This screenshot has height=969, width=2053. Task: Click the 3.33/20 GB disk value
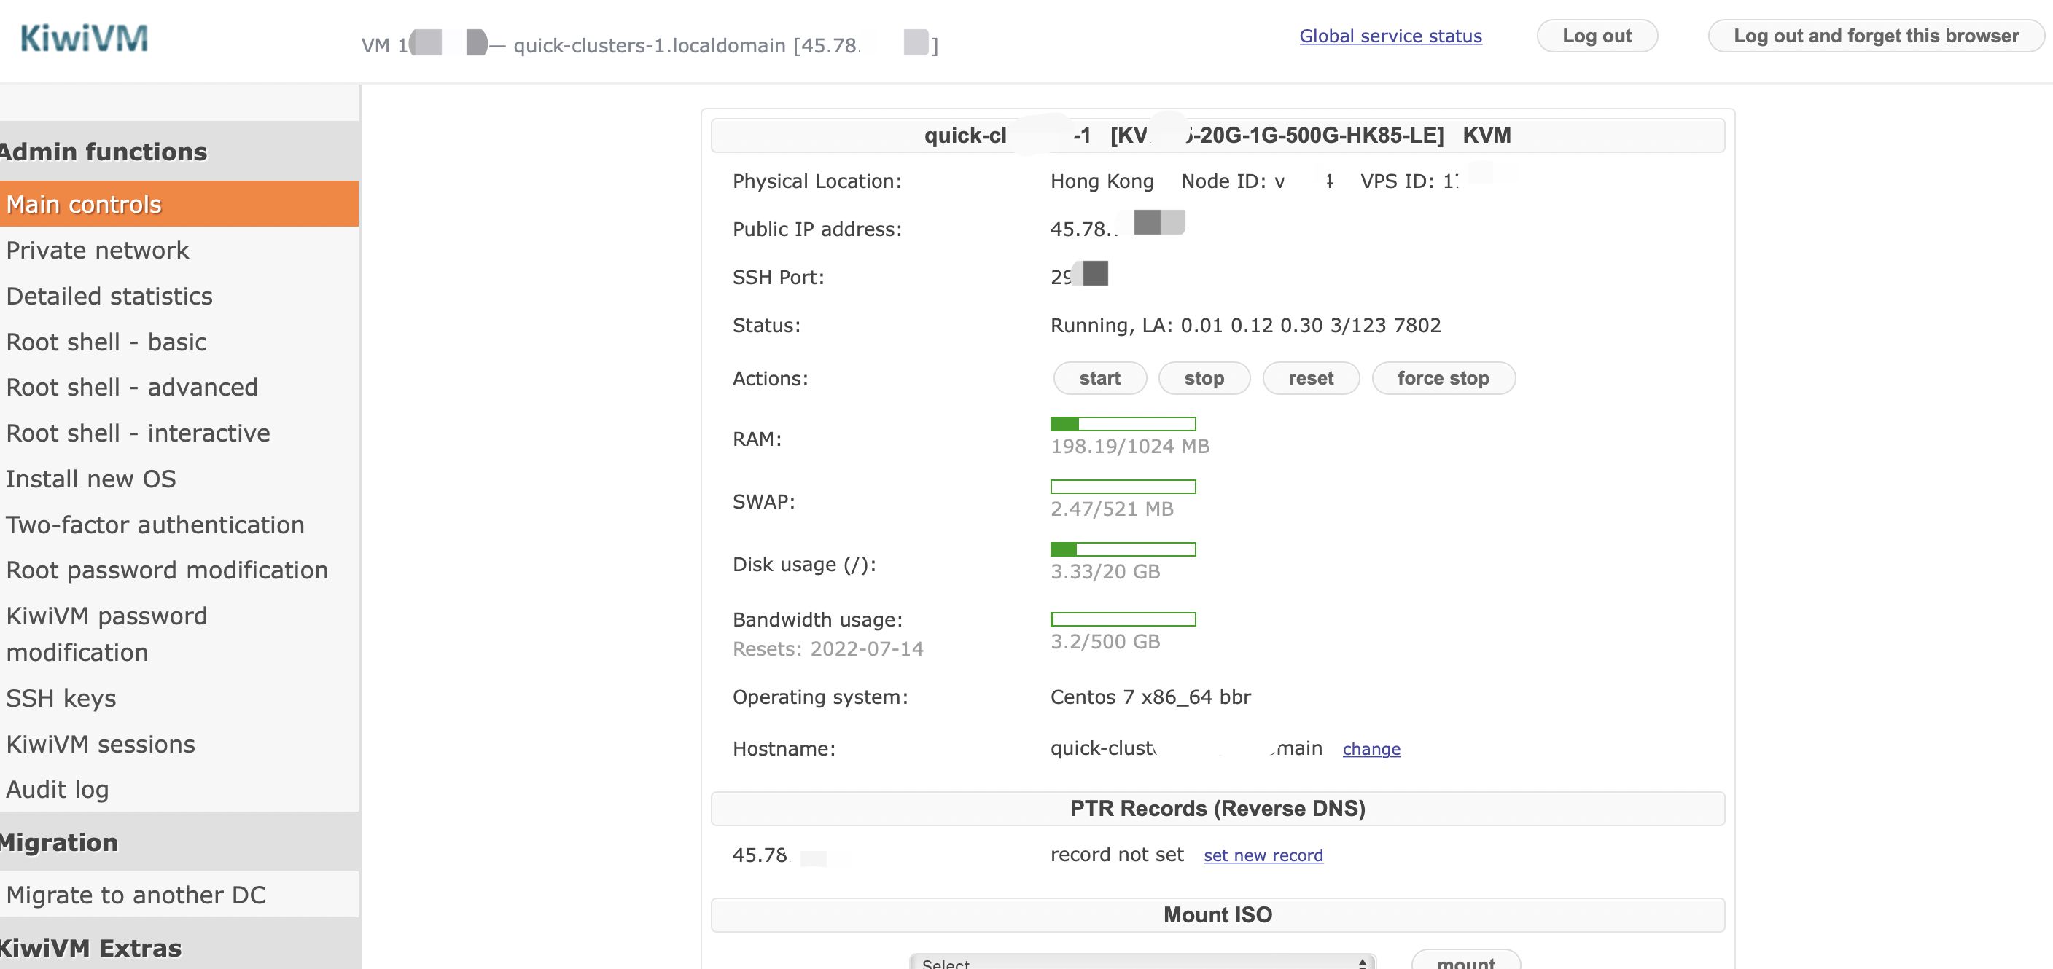(1105, 572)
